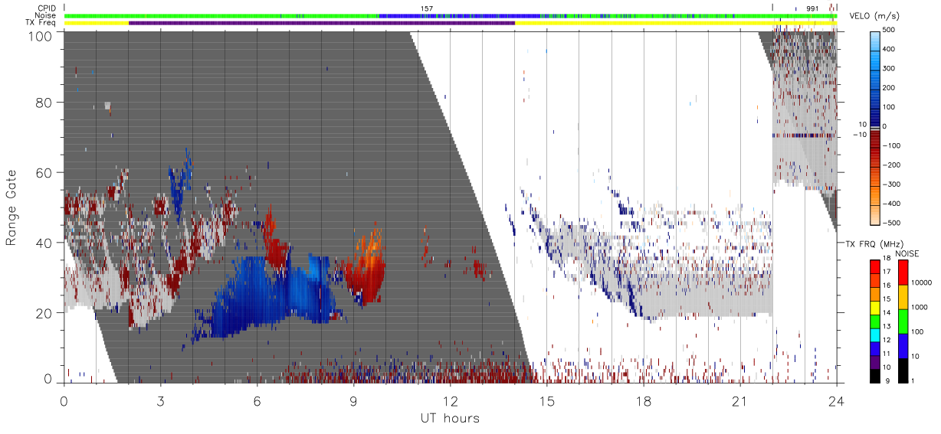The image size is (941, 434).
Task: Click the NOISE legend title
Action: 907,253
